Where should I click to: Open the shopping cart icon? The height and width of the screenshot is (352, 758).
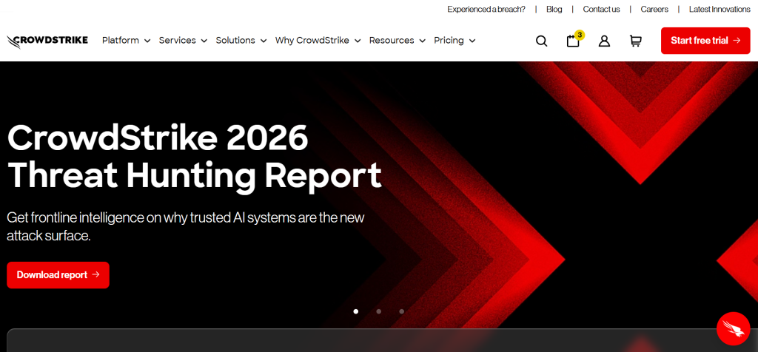click(x=635, y=41)
